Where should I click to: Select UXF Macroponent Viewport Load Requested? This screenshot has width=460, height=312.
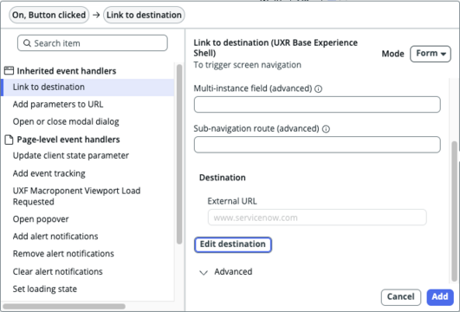[x=76, y=196]
